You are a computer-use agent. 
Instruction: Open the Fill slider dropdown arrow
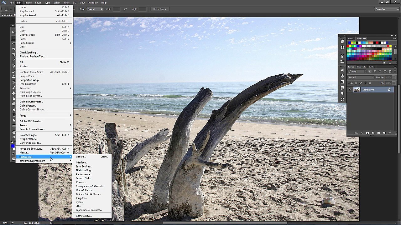click(394, 83)
